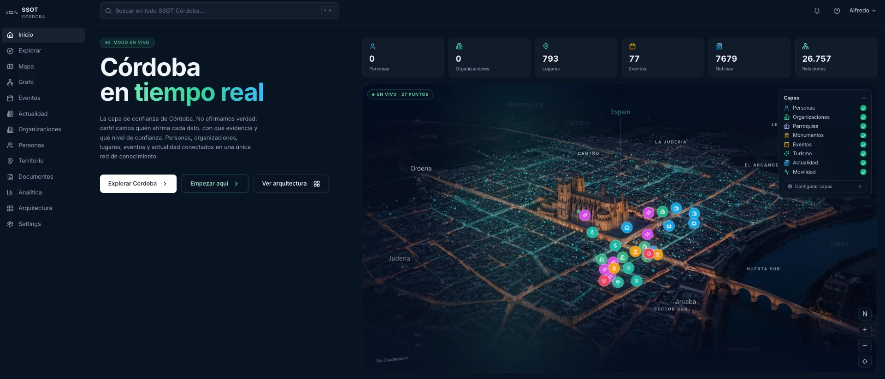Expand Configurar capas chevron
This screenshot has height=379, width=885.
click(x=860, y=187)
